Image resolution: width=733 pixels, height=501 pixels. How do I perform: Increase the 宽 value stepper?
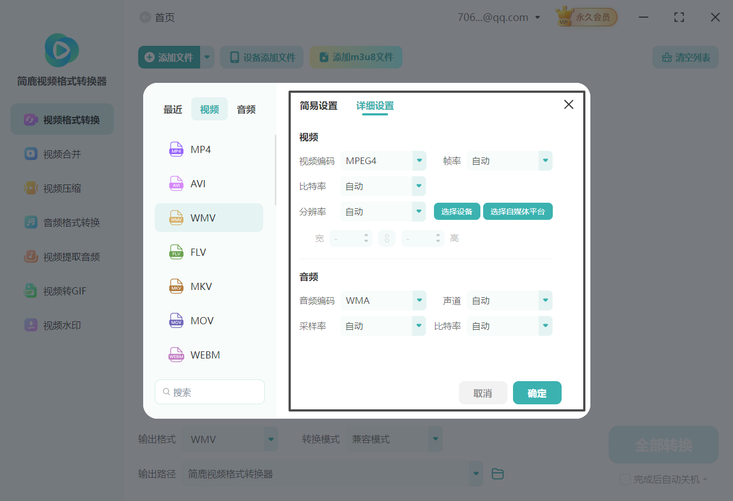(366, 235)
